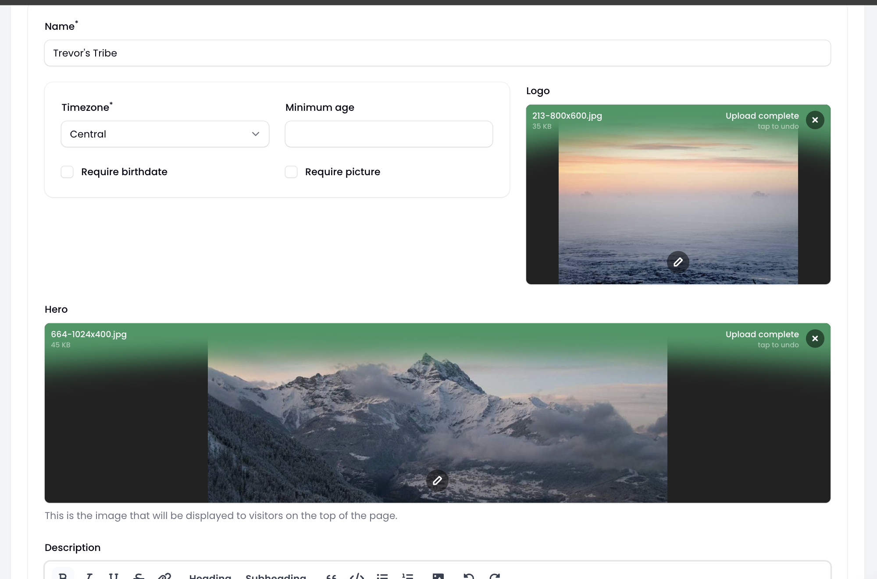Insert code block in description

[357, 575]
